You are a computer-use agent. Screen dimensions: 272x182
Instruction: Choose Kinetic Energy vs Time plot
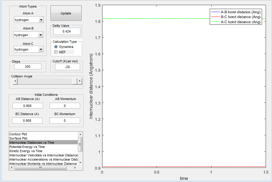[x=26, y=151]
